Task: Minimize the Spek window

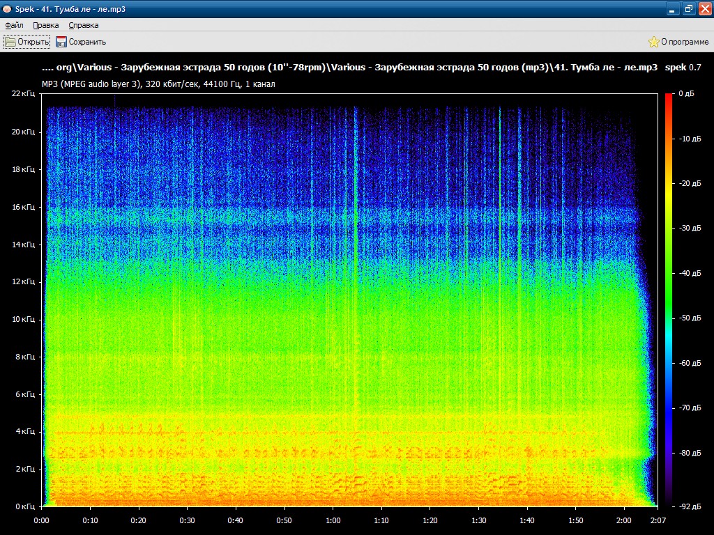Action: click(672, 8)
